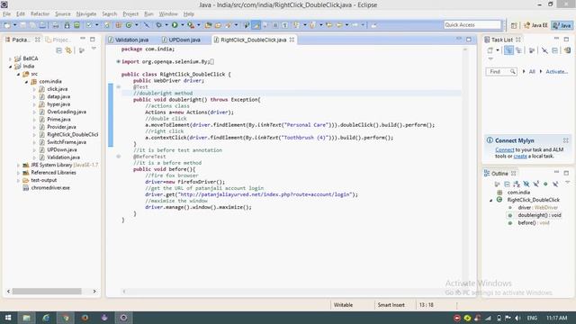The image size is (576, 324).
Task: Open Firefox from the taskbar
Action: (85, 318)
